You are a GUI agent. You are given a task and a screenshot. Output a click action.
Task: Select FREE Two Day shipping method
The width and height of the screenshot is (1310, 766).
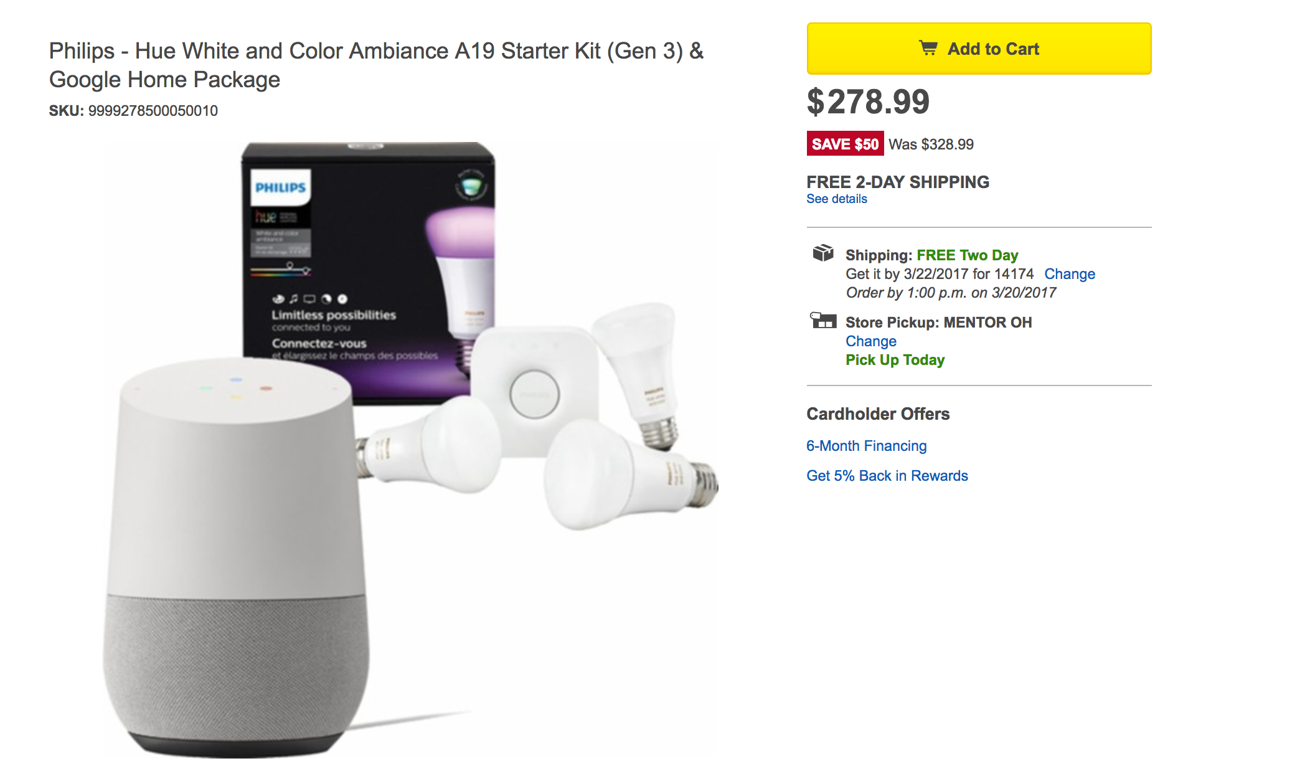click(x=967, y=255)
